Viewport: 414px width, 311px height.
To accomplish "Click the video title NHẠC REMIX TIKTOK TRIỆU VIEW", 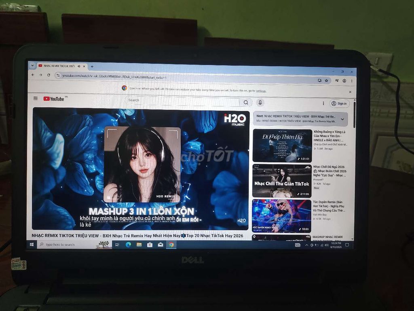I will pyautogui.click(x=137, y=236).
